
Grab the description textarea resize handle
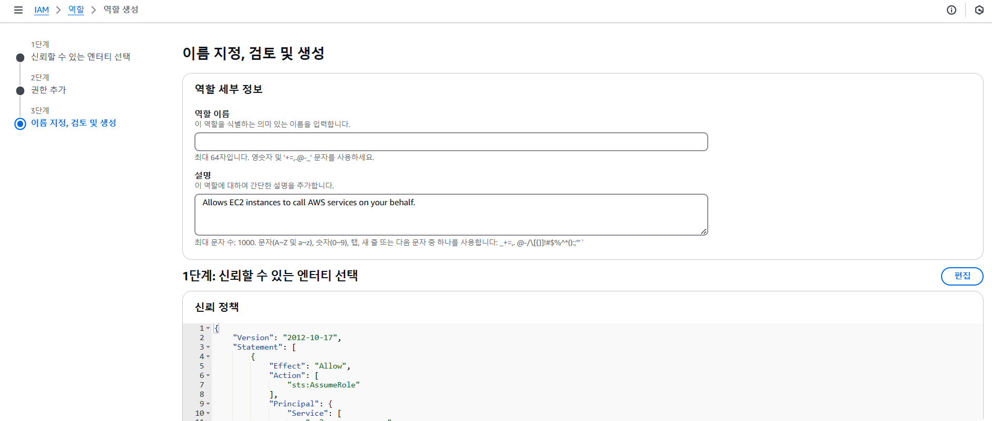704,231
